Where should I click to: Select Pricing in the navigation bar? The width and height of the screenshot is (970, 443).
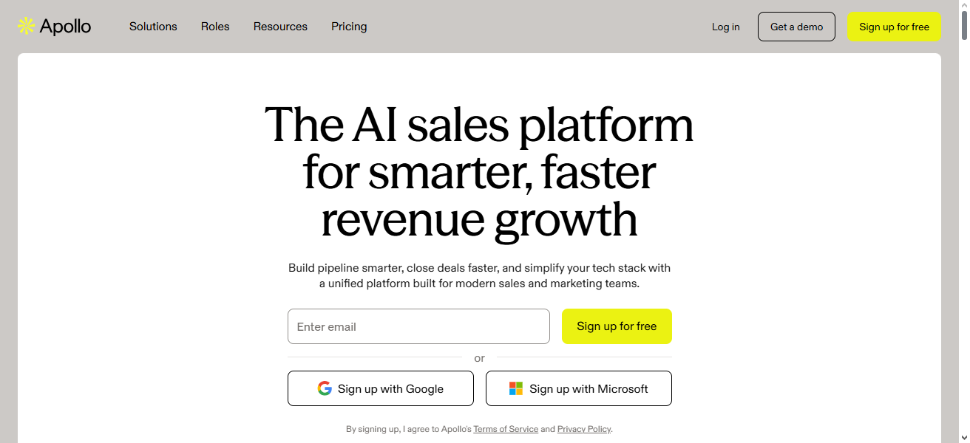click(x=349, y=27)
